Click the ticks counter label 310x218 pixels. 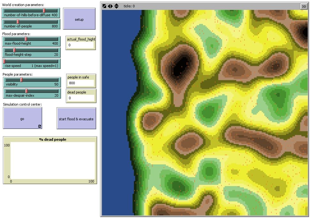[x=129, y=6]
